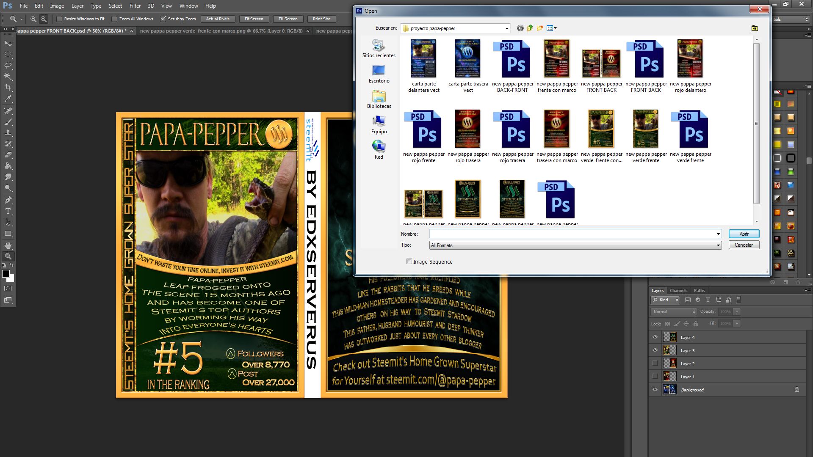Enable the Image Sequence checkbox
The image size is (813, 457).
pos(409,262)
